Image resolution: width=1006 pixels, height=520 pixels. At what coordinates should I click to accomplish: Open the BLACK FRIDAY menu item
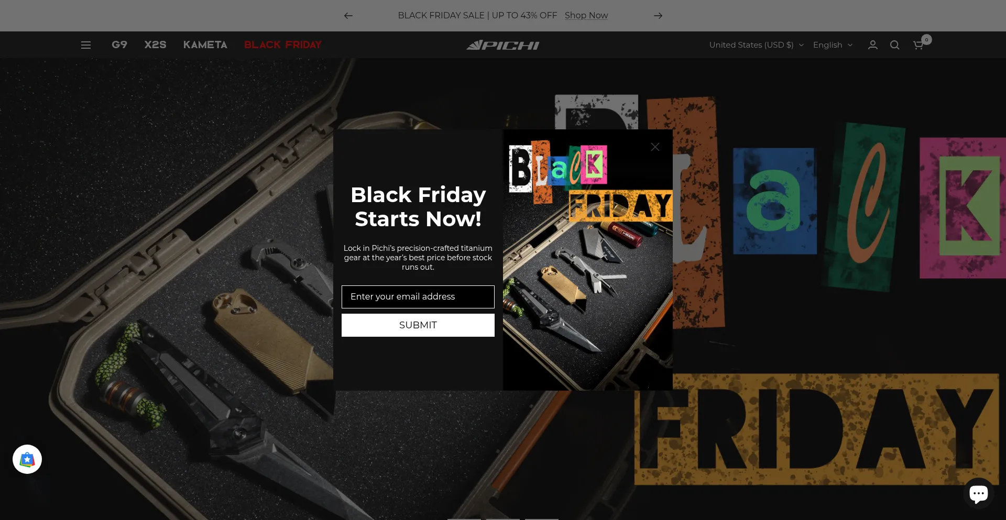point(283,45)
